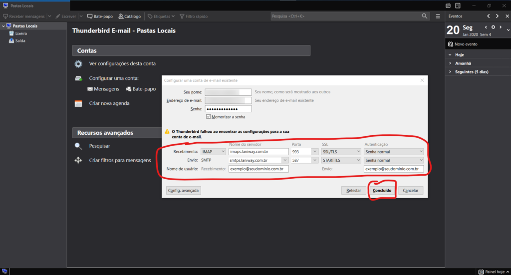Click the status bar connection icon
This screenshot has height=275, width=511.
pyautogui.click(x=4, y=272)
